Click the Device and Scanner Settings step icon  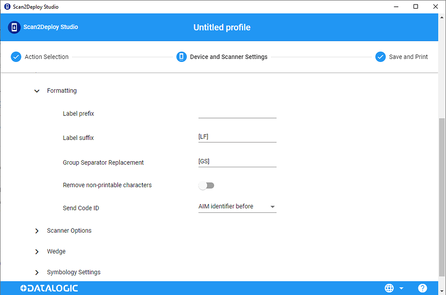pyautogui.click(x=182, y=57)
